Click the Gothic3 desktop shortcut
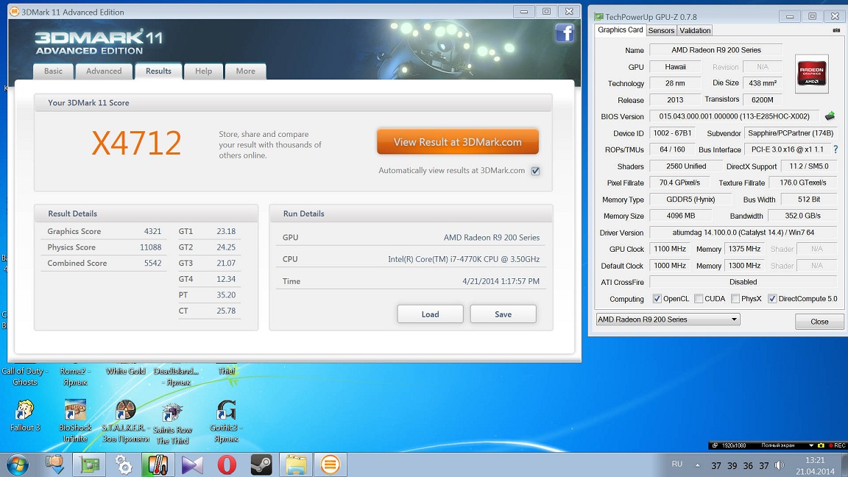 point(226,421)
